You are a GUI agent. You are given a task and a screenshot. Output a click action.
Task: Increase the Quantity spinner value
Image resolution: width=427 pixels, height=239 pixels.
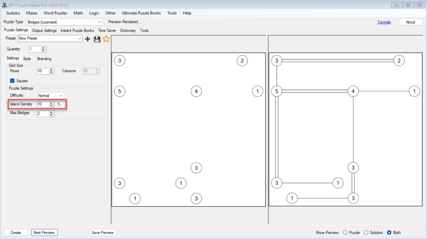tap(43, 48)
